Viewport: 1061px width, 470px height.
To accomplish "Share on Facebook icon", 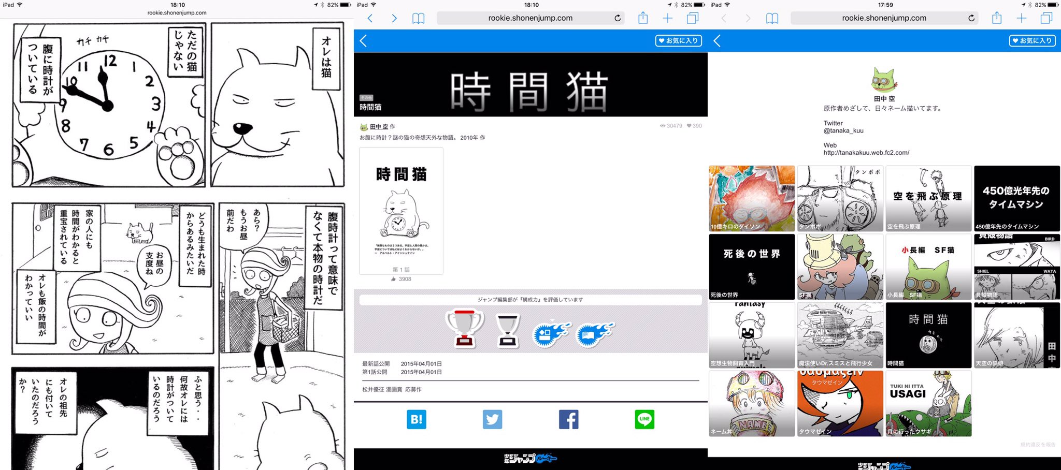I will tap(569, 419).
